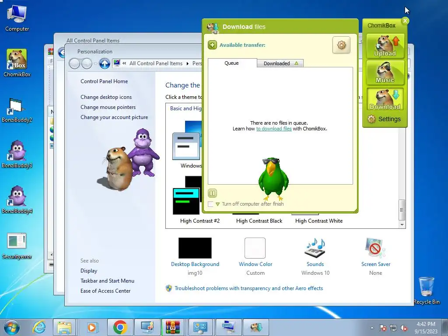Enable Turn off computer after finish checkbox
This screenshot has height=336, width=448.
coord(210,204)
